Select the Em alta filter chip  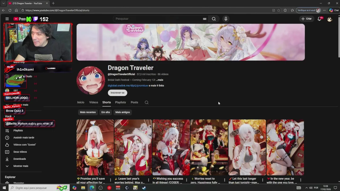(105, 112)
